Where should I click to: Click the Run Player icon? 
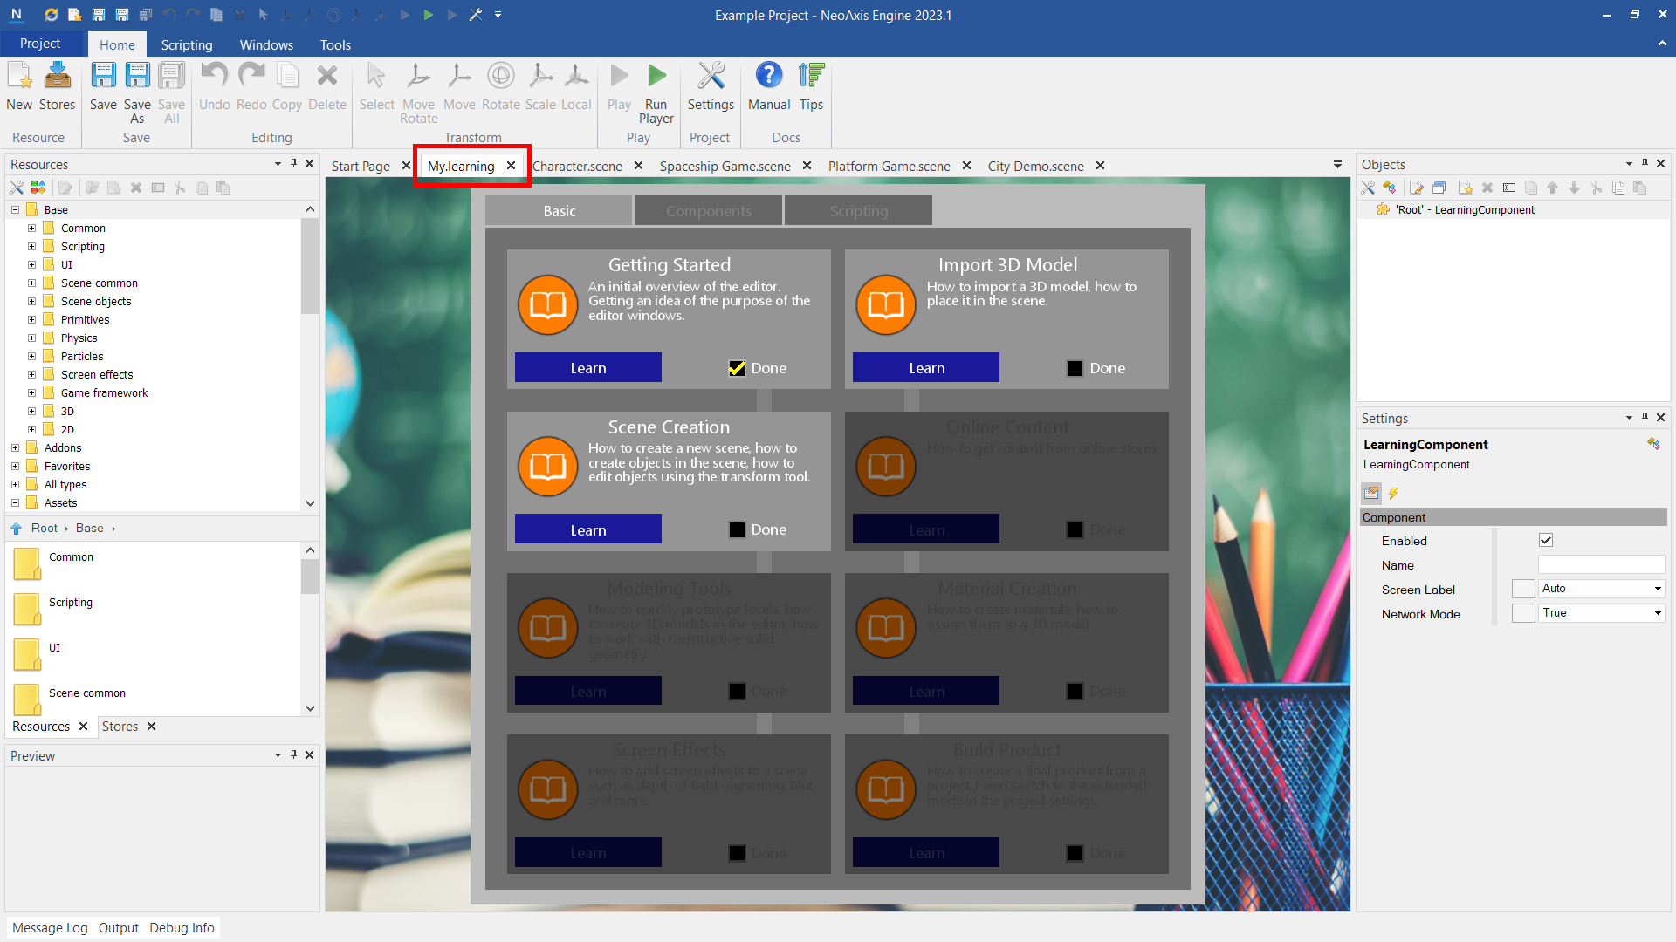(x=656, y=77)
